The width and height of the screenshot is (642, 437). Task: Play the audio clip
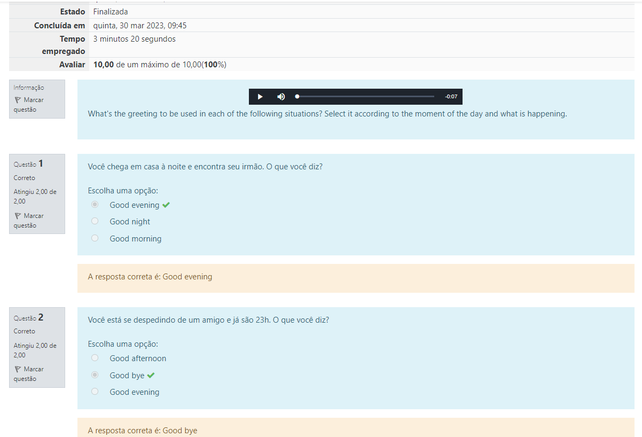(260, 97)
